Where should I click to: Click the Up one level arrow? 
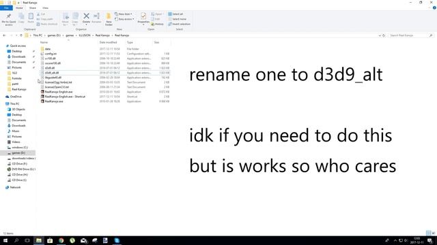point(21,35)
